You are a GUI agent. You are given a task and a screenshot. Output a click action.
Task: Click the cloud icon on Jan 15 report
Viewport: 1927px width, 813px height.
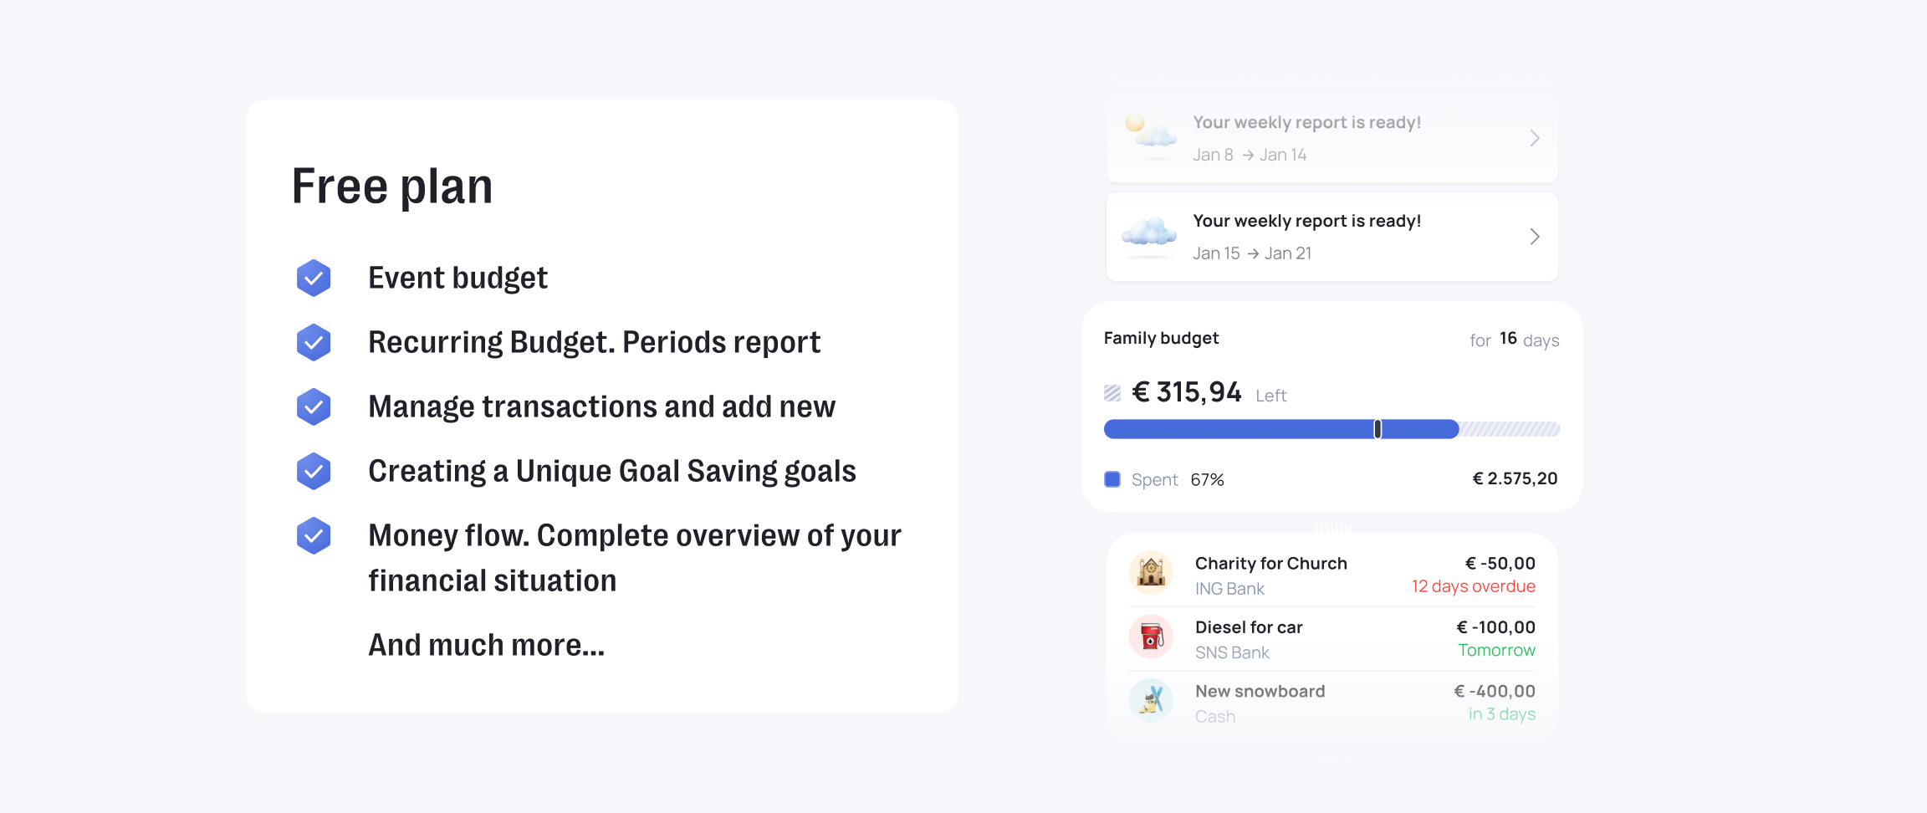pyautogui.click(x=1149, y=233)
